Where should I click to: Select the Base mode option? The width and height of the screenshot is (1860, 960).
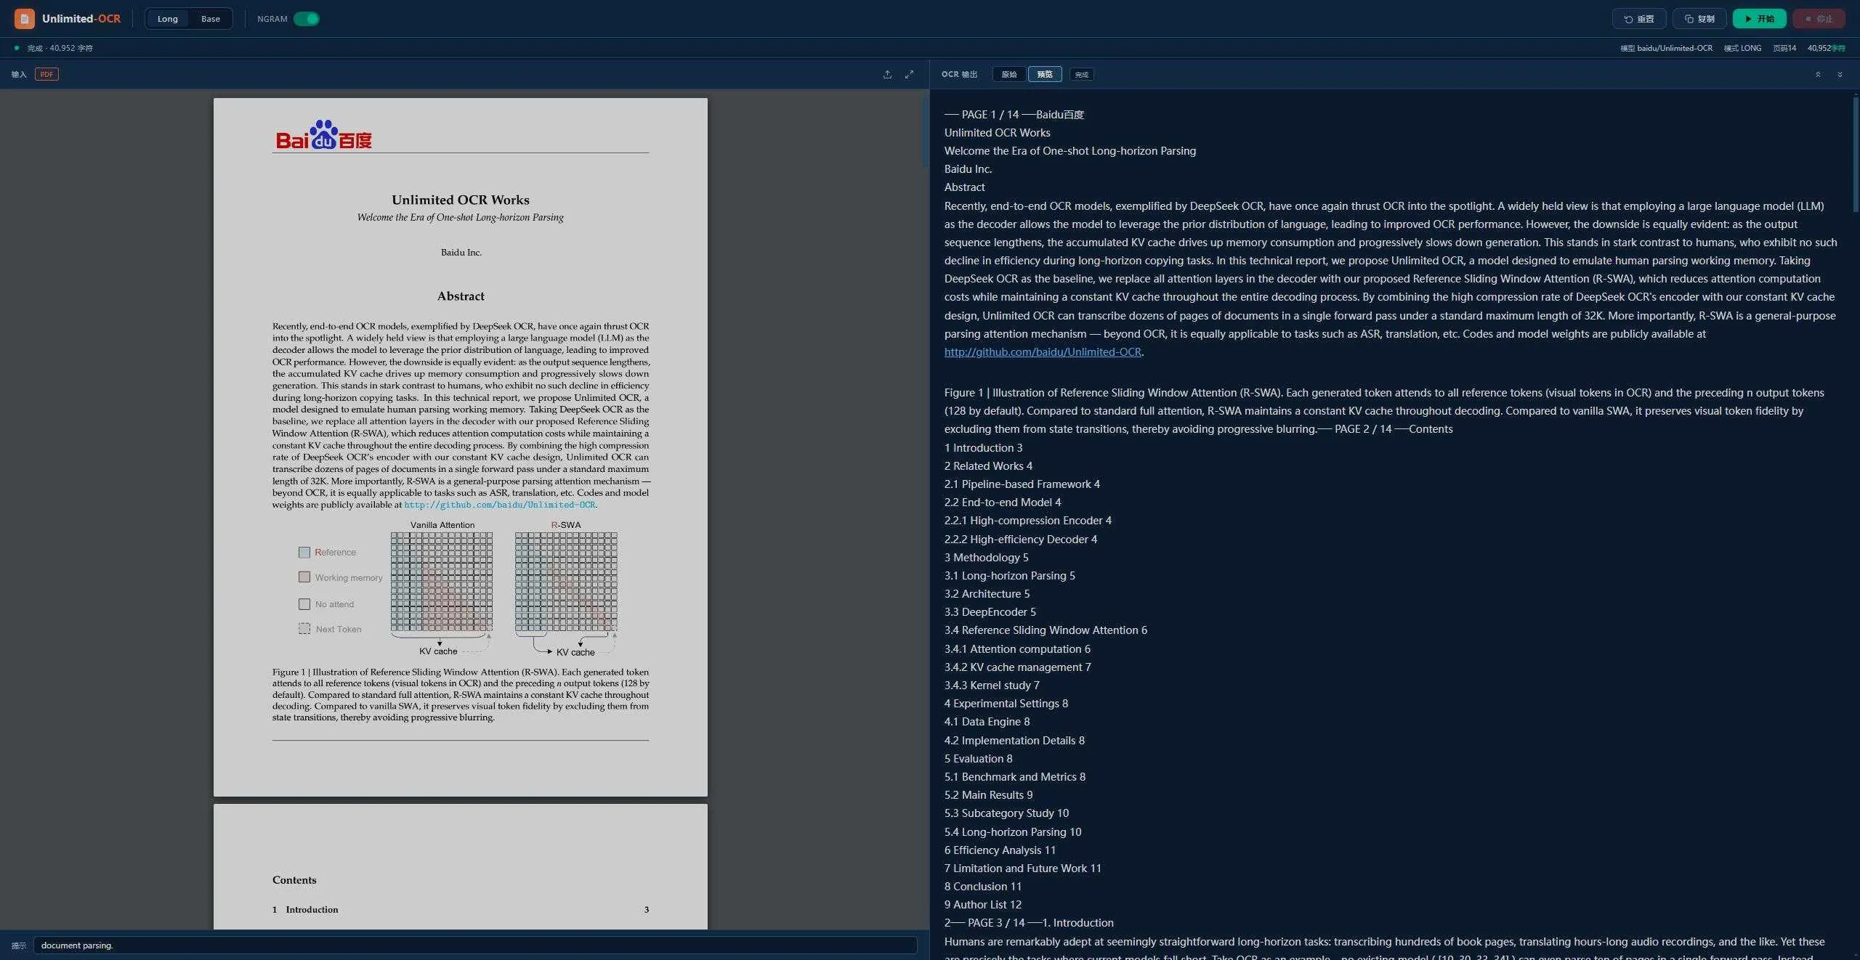tap(211, 19)
